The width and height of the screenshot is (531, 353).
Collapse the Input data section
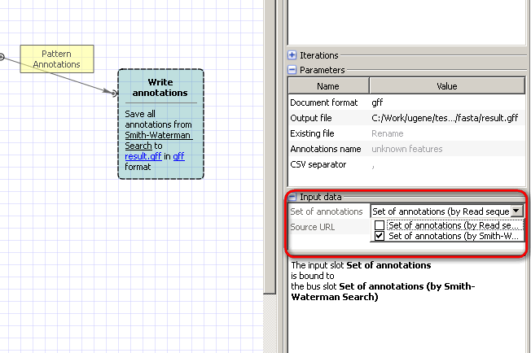pyautogui.click(x=292, y=196)
